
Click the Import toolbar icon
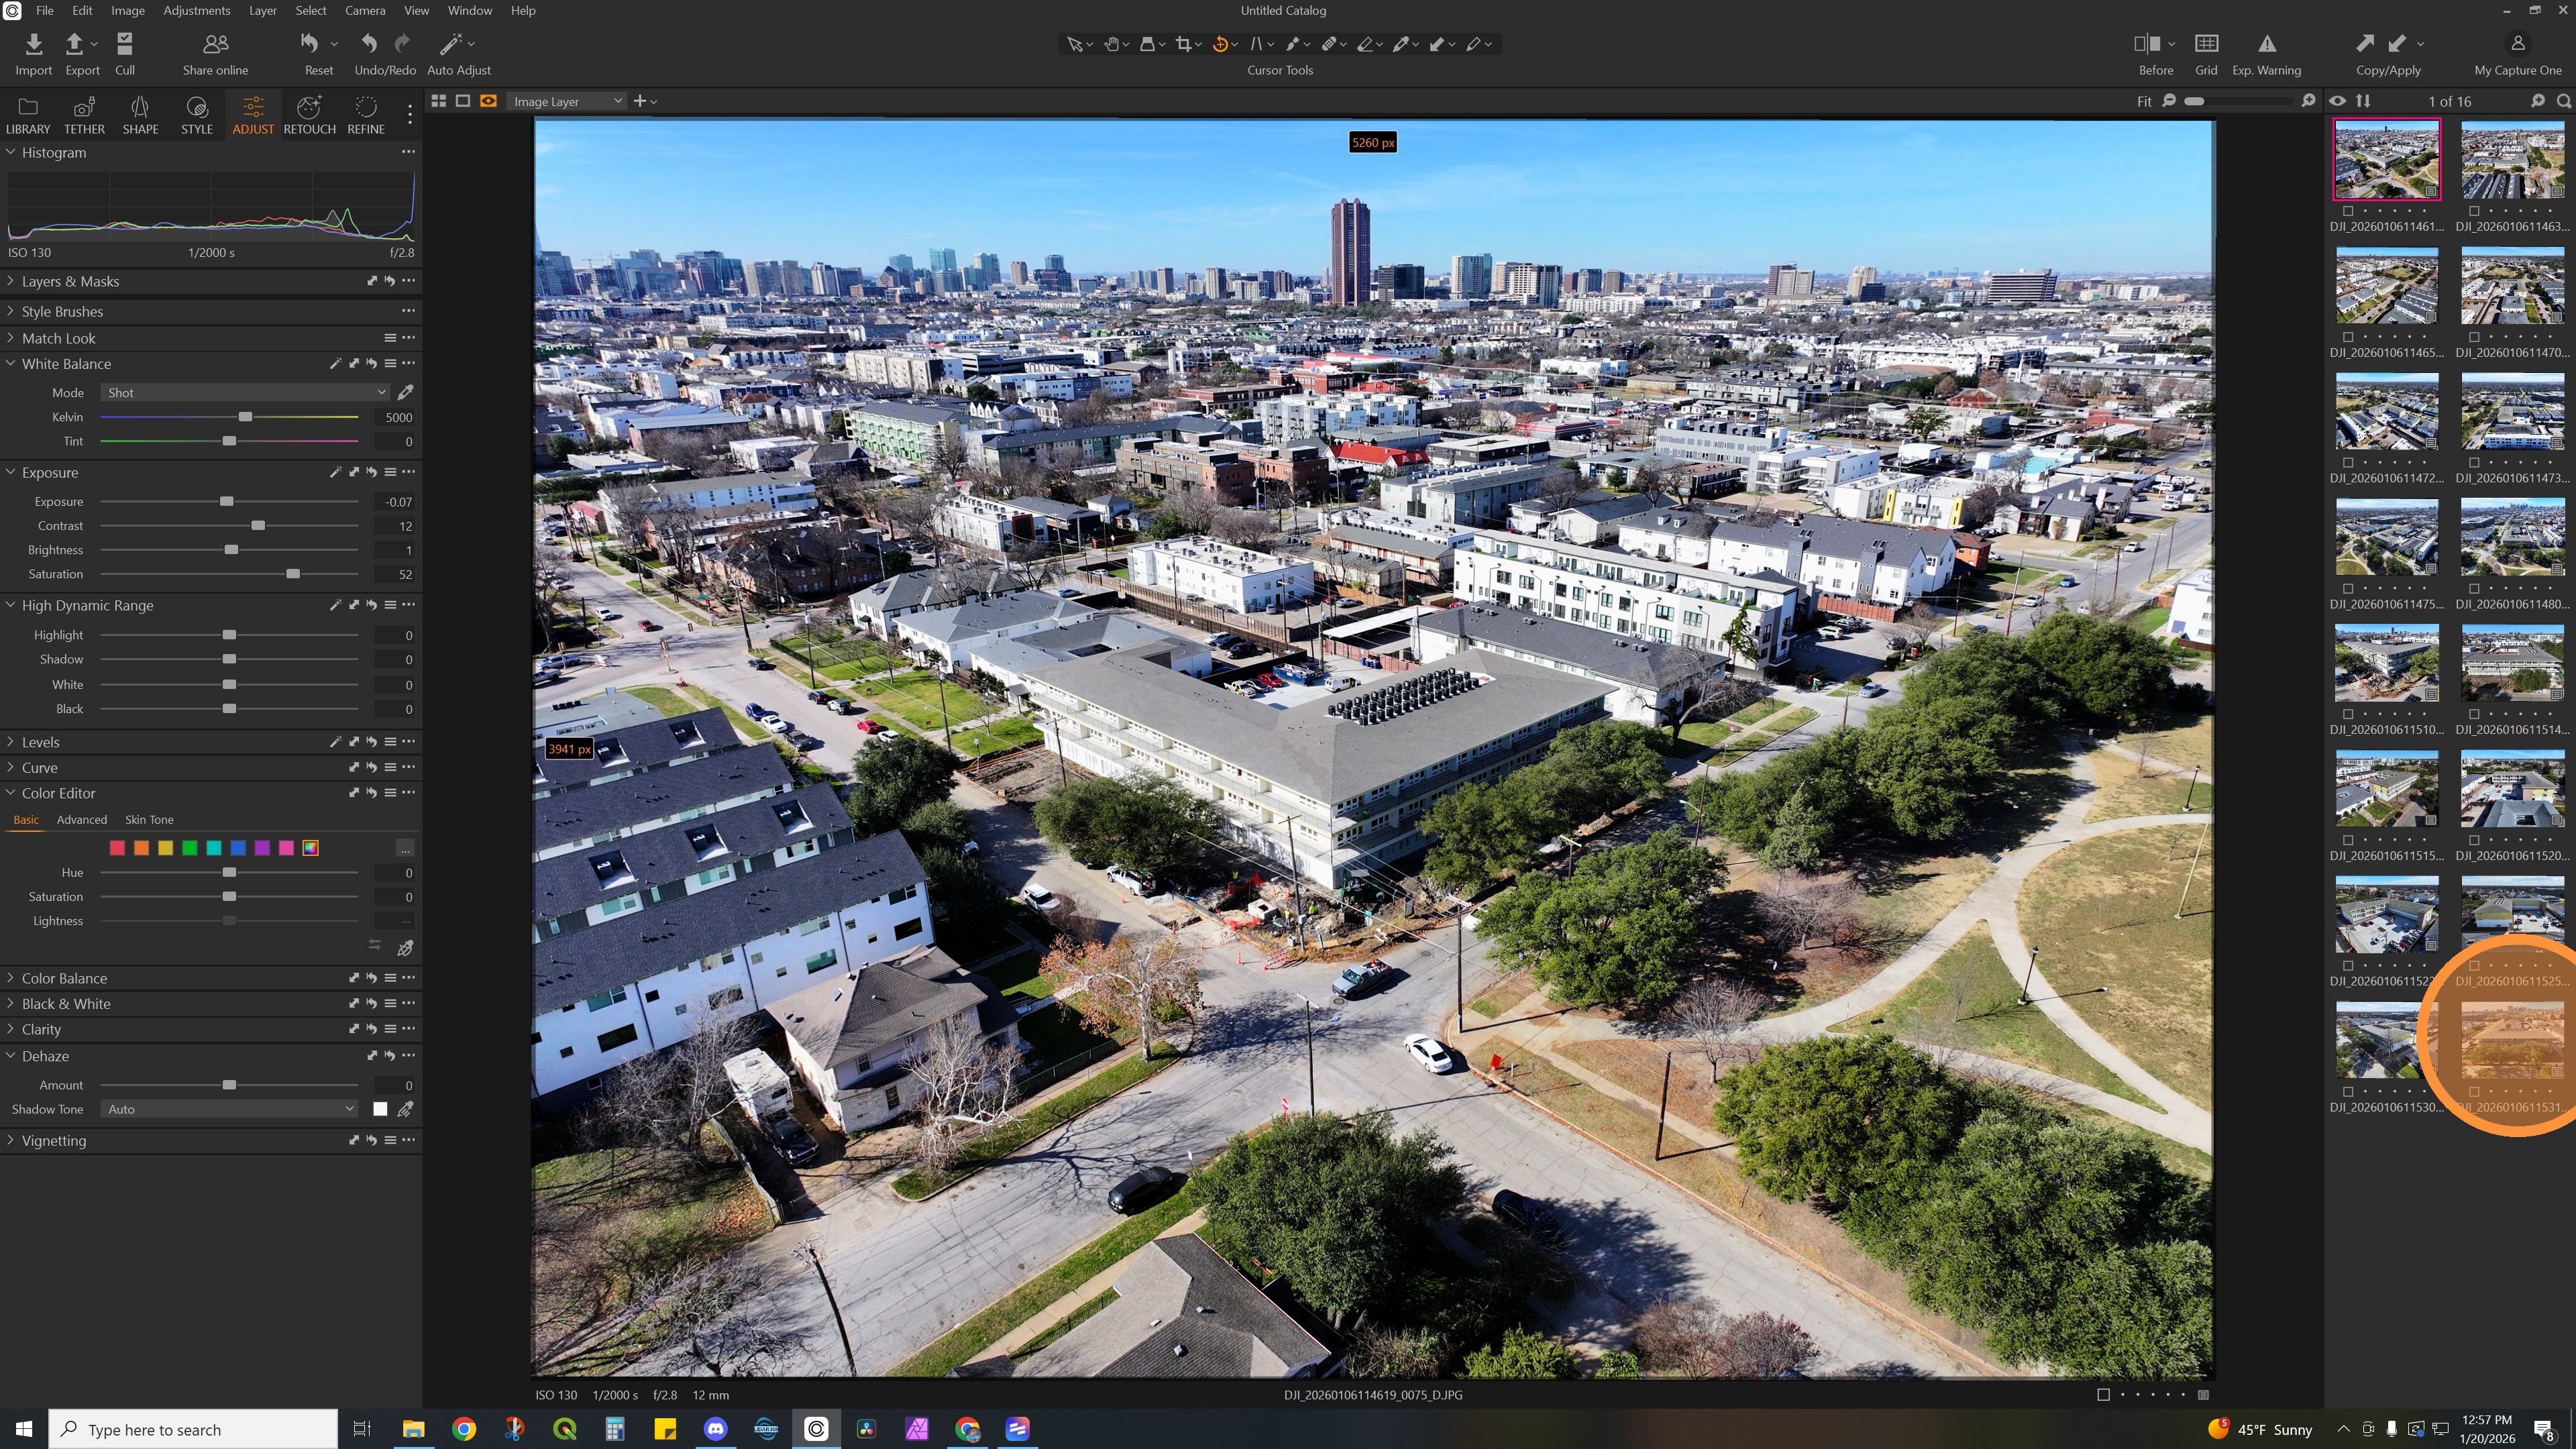33,44
